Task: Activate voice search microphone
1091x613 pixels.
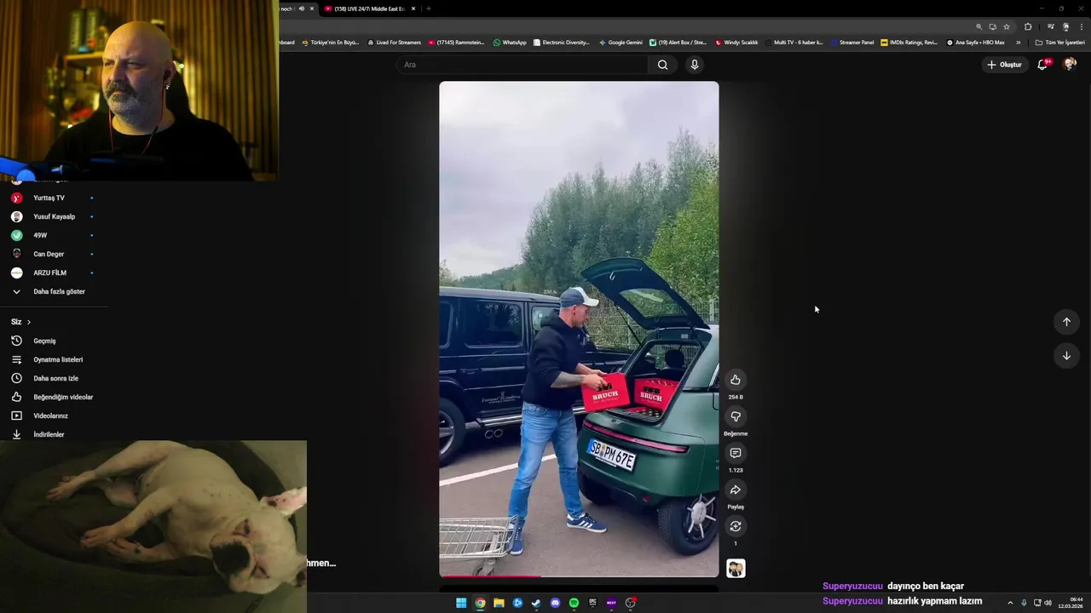Action: point(695,65)
